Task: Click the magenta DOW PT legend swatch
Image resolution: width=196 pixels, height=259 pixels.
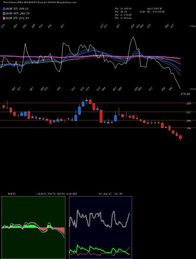Action: point(4,18)
